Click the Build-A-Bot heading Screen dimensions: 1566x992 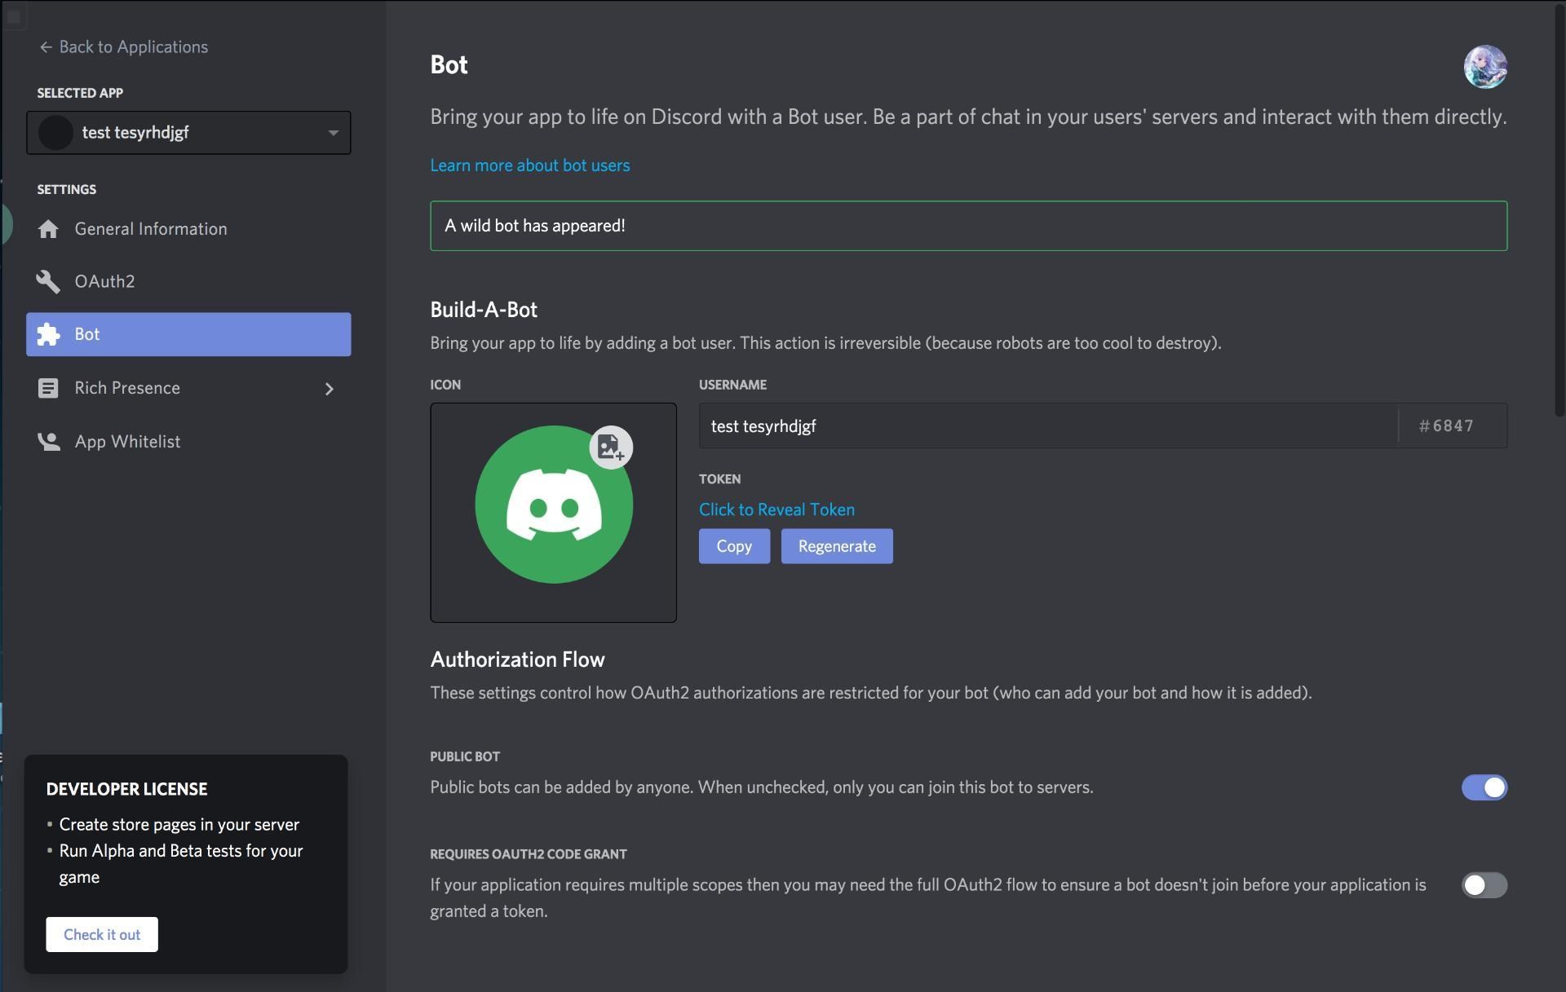coord(484,310)
